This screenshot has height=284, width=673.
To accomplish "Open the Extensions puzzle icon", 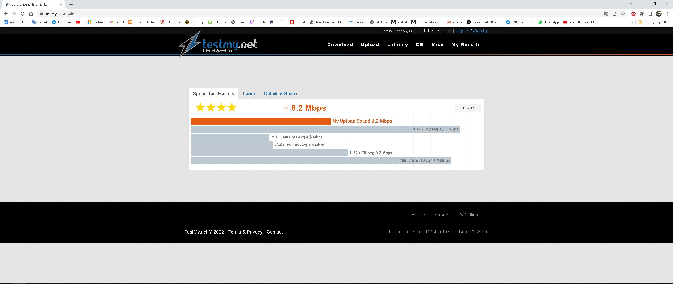I will click(x=642, y=14).
